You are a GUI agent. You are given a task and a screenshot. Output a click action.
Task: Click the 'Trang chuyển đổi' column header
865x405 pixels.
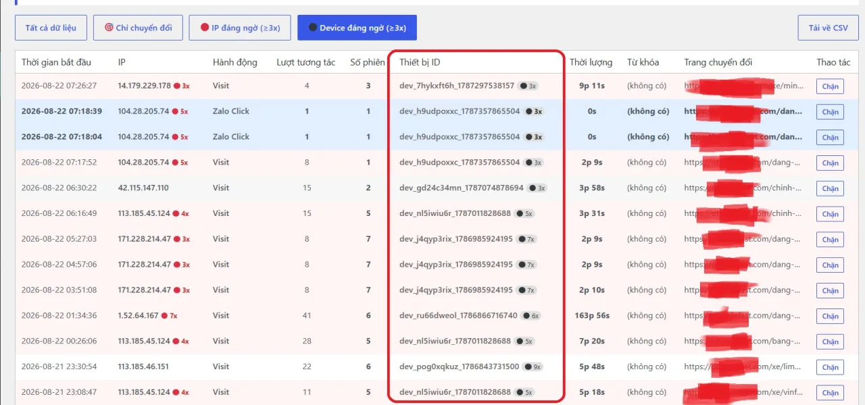click(718, 62)
